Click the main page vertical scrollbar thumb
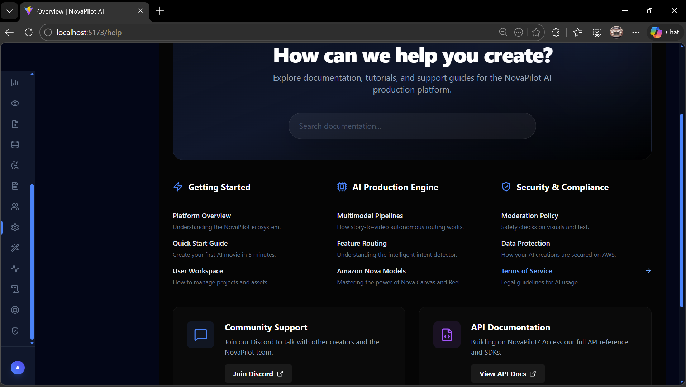Viewport: 686px width, 387px height. (x=682, y=211)
